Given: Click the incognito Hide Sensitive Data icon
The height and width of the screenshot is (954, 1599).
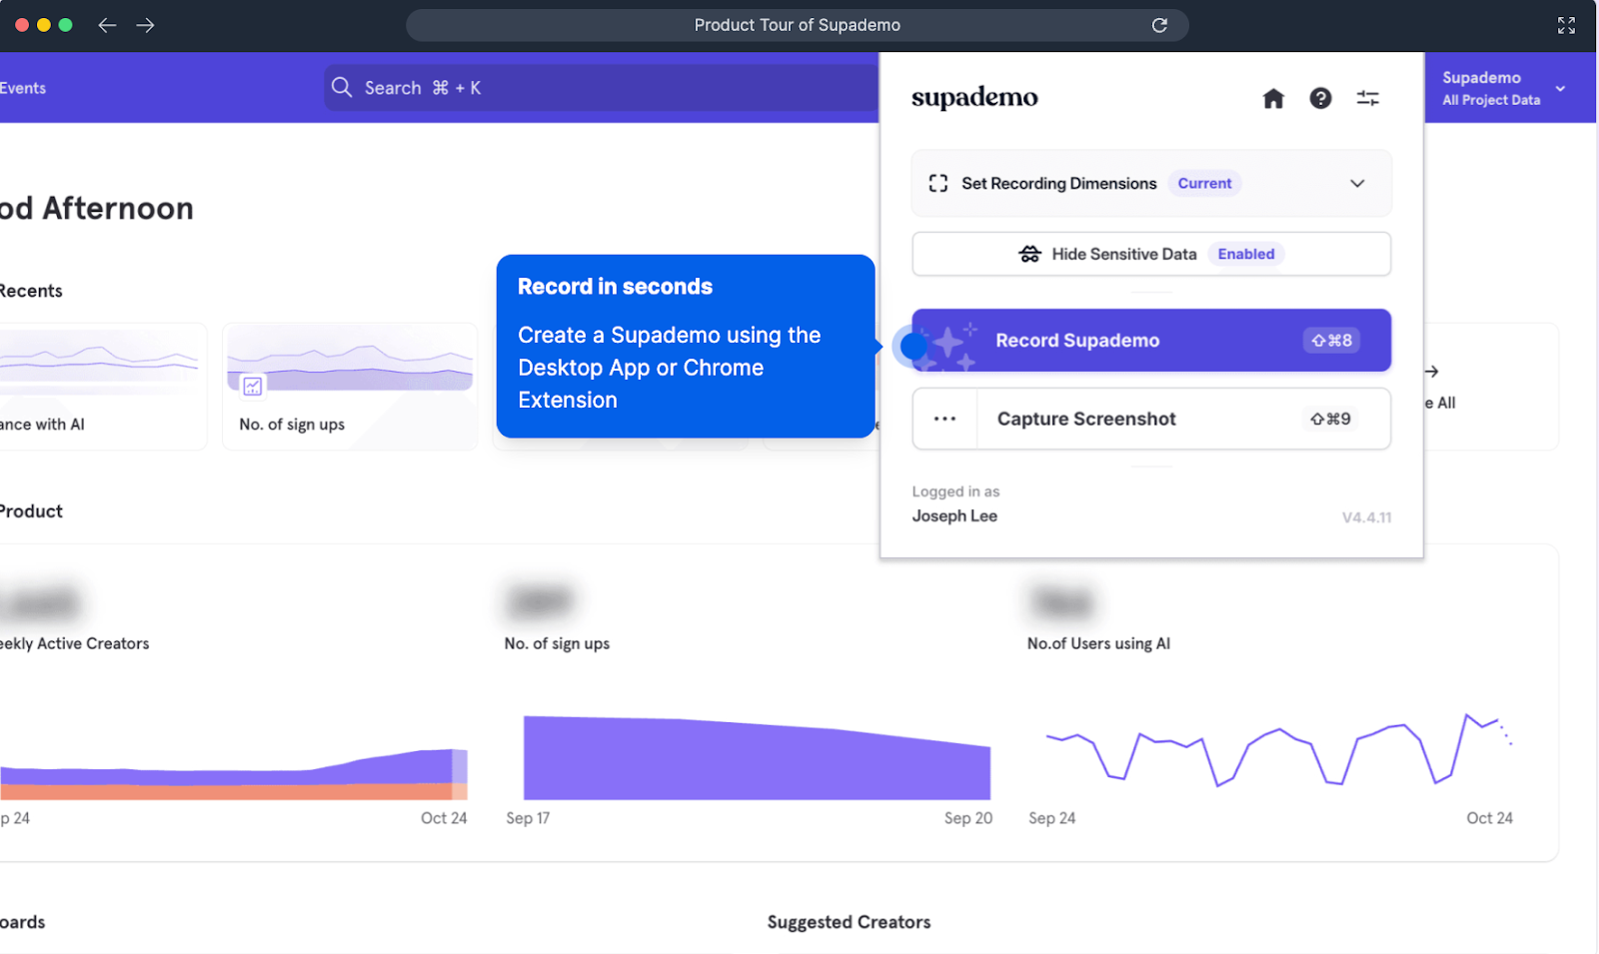Looking at the screenshot, I should (1029, 254).
